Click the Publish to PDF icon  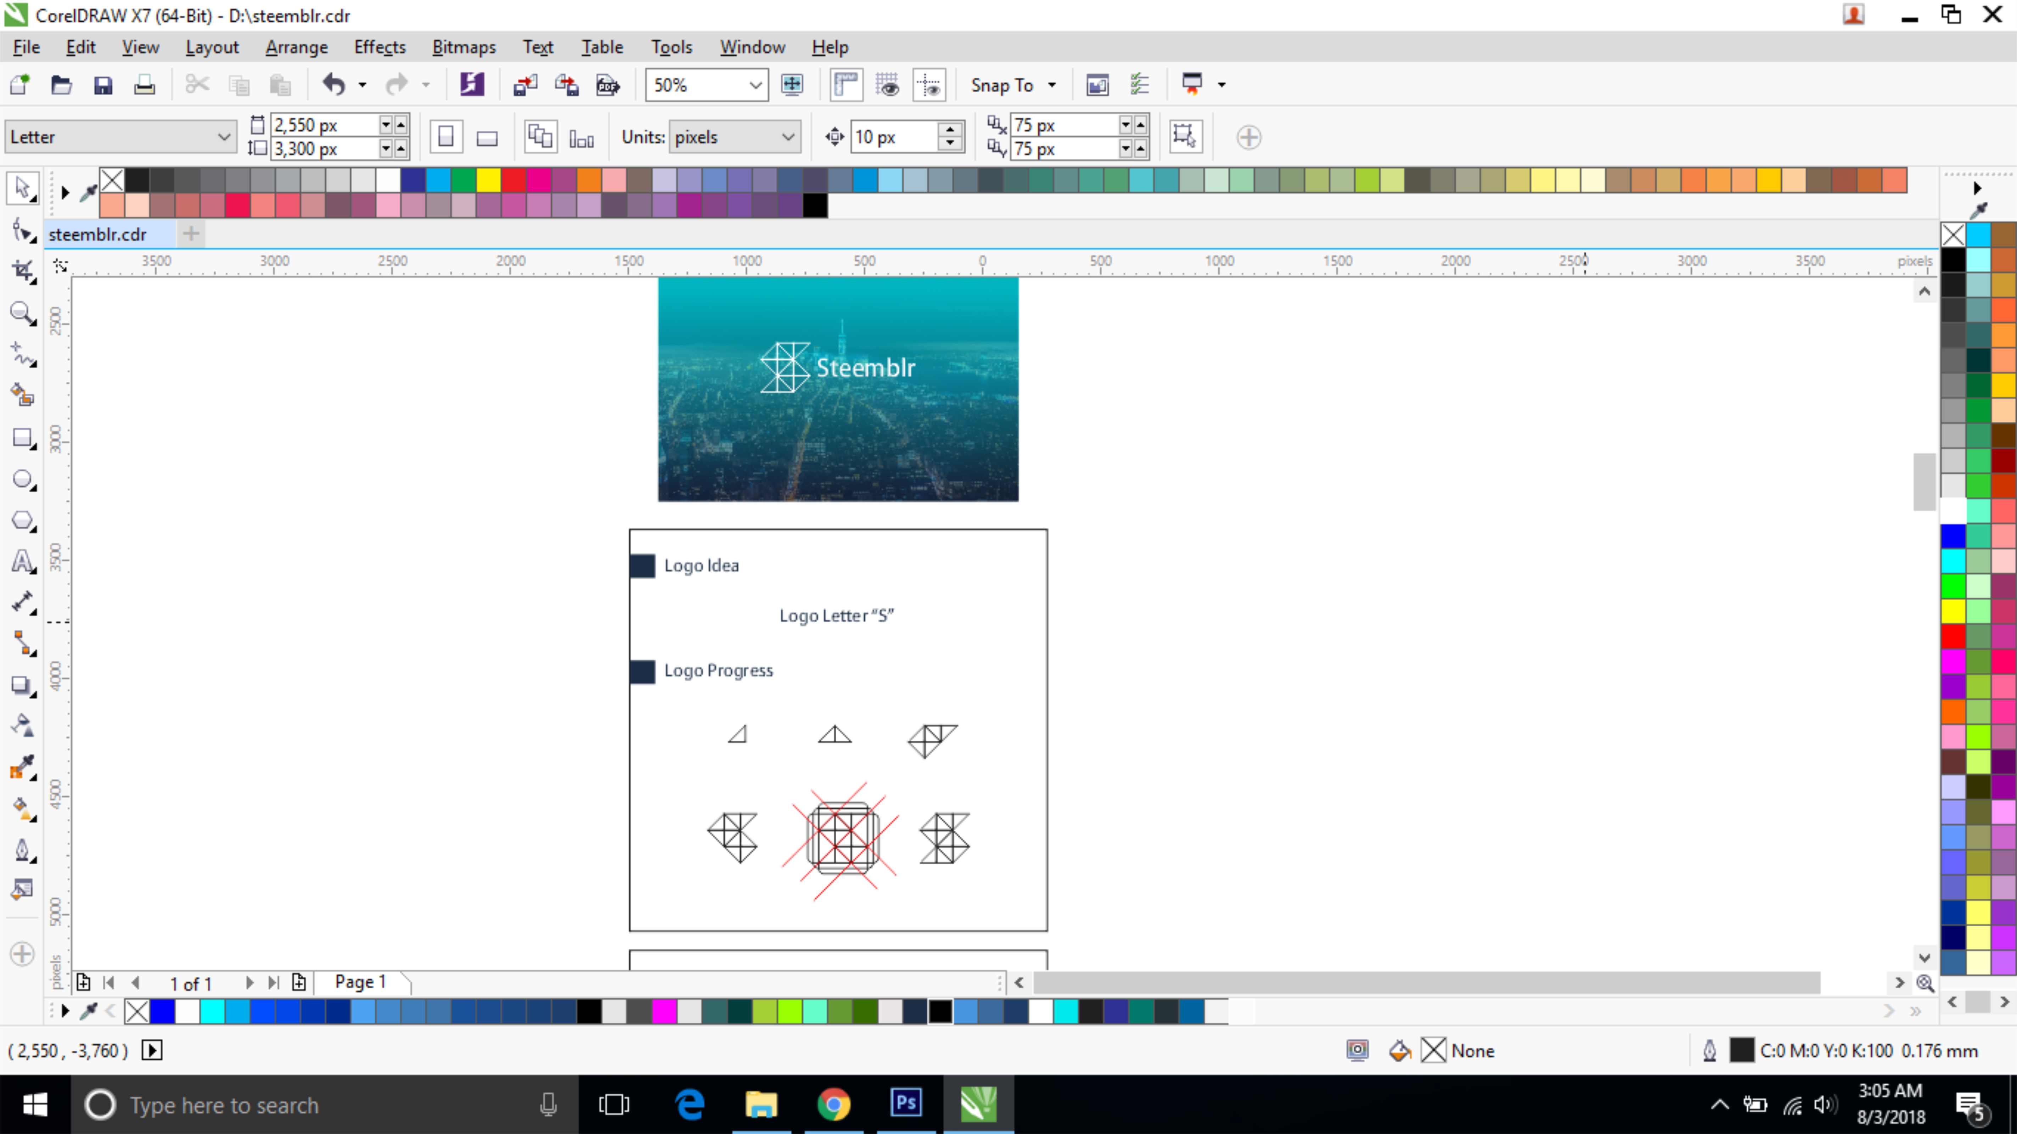[x=608, y=85]
